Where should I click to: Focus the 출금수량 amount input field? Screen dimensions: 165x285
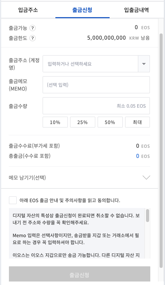pyautogui.click(x=96, y=106)
